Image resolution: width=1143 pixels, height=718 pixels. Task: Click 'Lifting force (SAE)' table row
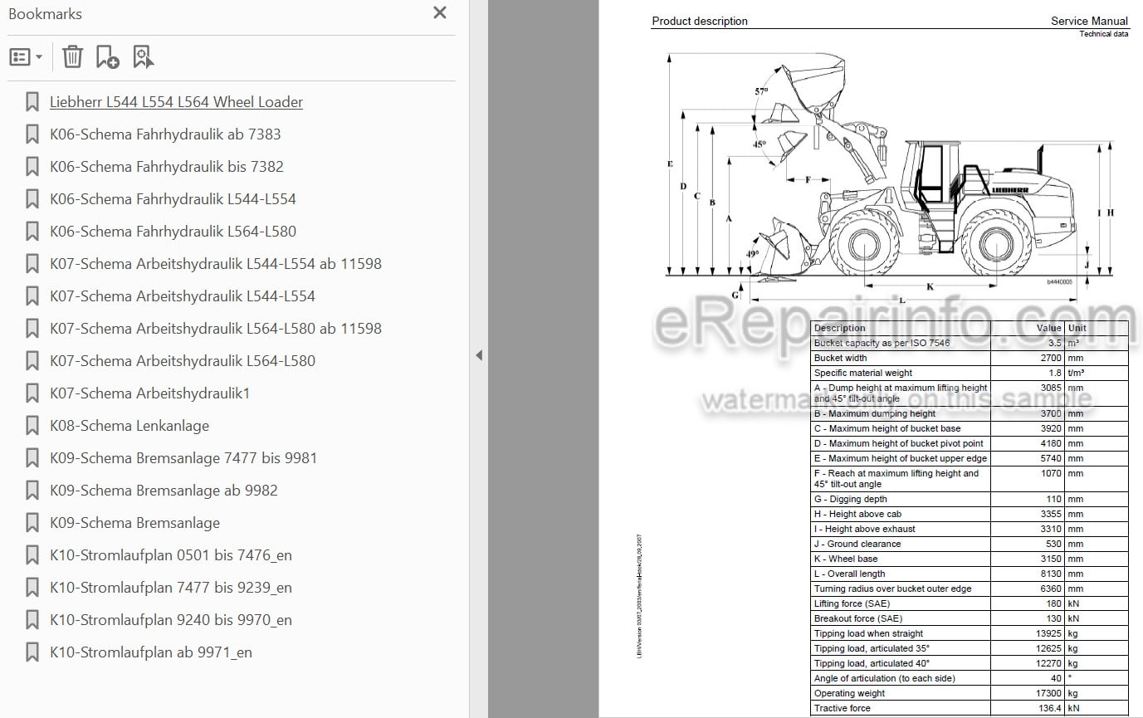(x=970, y=603)
